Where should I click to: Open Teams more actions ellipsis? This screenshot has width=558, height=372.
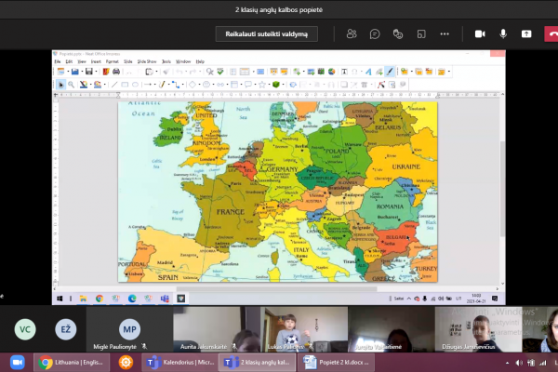(x=445, y=34)
